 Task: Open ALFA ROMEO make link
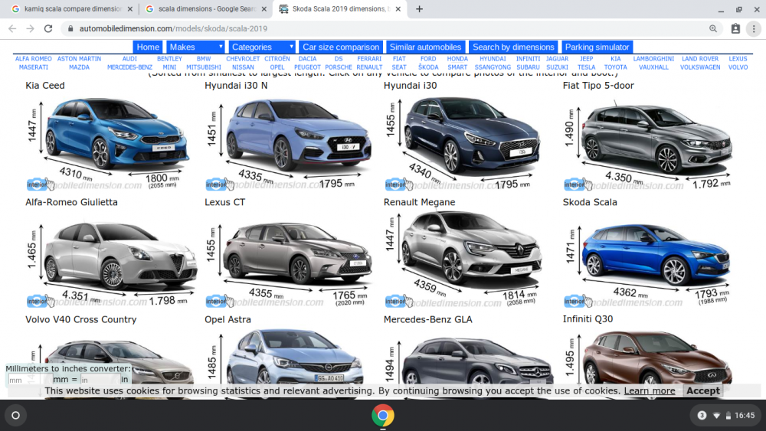pos(33,59)
